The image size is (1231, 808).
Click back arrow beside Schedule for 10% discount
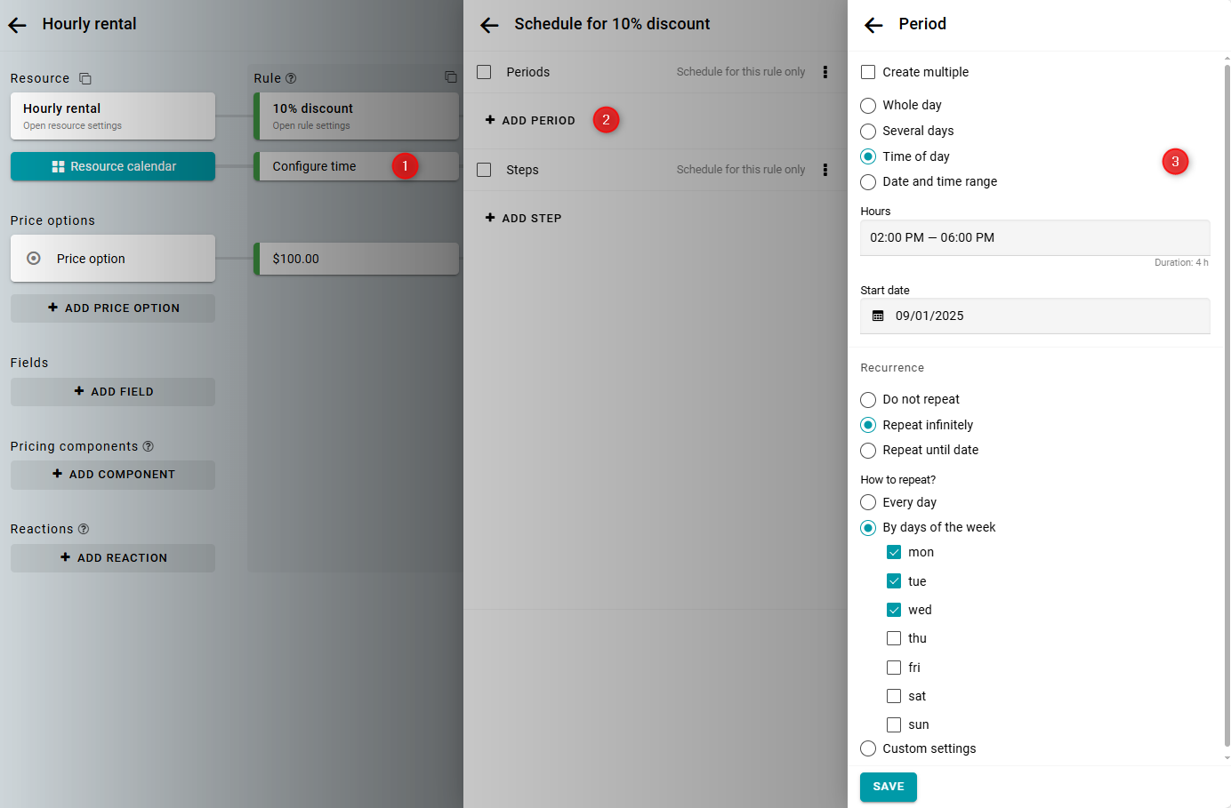pyautogui.click(x=489, y=25)
